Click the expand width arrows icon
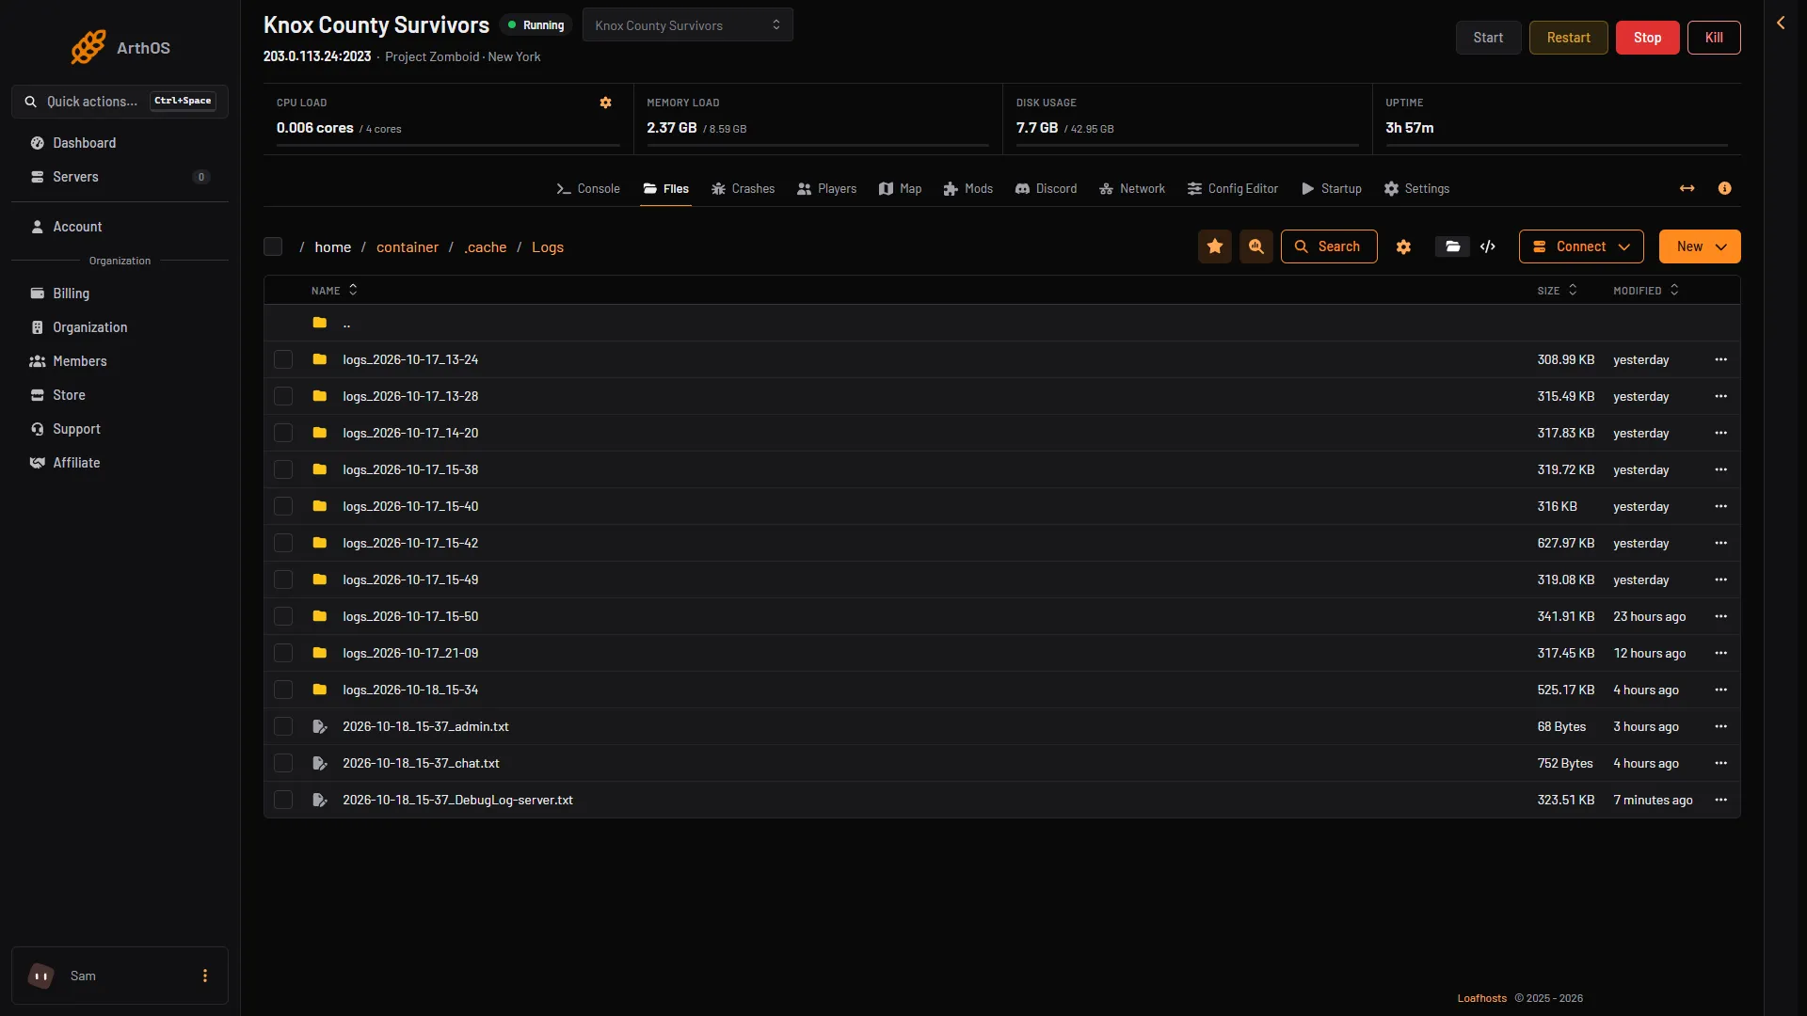1807x1016 pixels. [x=1687, y=188]
